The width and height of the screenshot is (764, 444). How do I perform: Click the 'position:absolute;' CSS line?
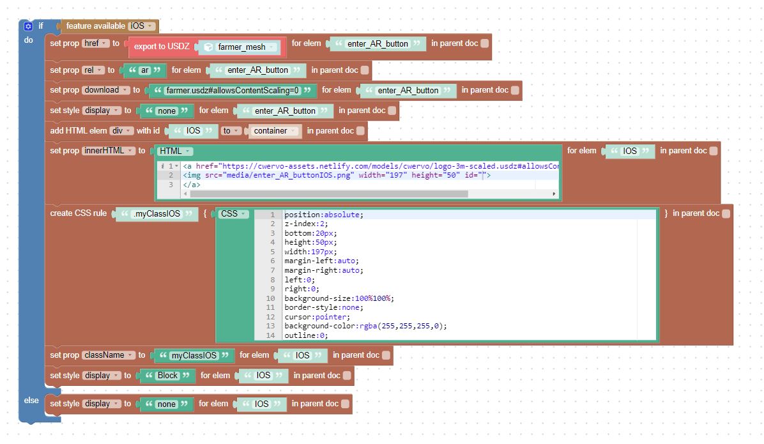point(324,215)
